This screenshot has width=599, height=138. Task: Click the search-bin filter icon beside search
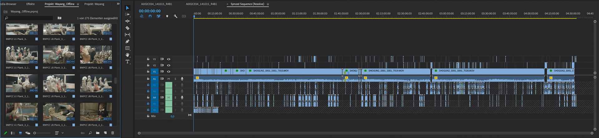point(60,18)
